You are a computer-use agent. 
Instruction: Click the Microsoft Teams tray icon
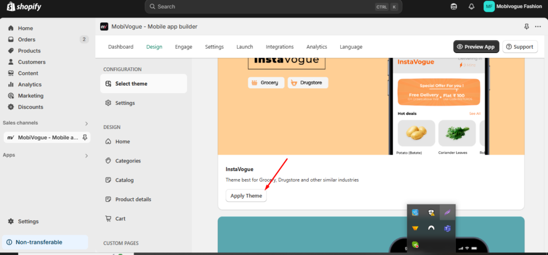(x=447, y=228)
